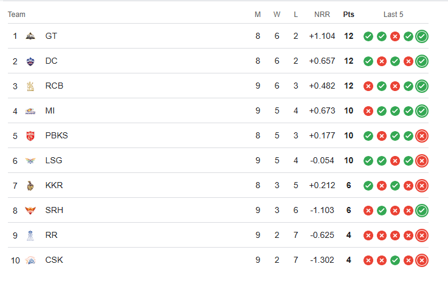Viewport: 448px width, 281px height.
Task: Click the KKR team logo icon
Action: coord(30,186)
